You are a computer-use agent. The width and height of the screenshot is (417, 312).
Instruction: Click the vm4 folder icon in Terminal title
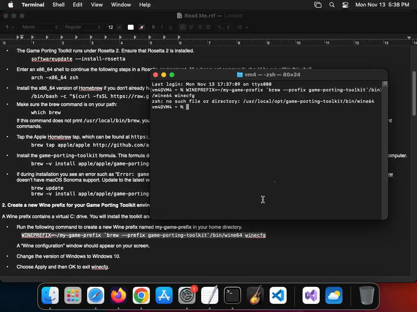point(239,75)
